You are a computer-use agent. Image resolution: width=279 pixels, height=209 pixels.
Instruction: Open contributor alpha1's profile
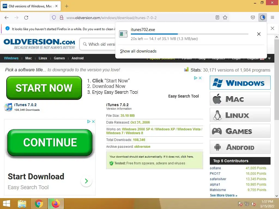click(x=215, y=185)
